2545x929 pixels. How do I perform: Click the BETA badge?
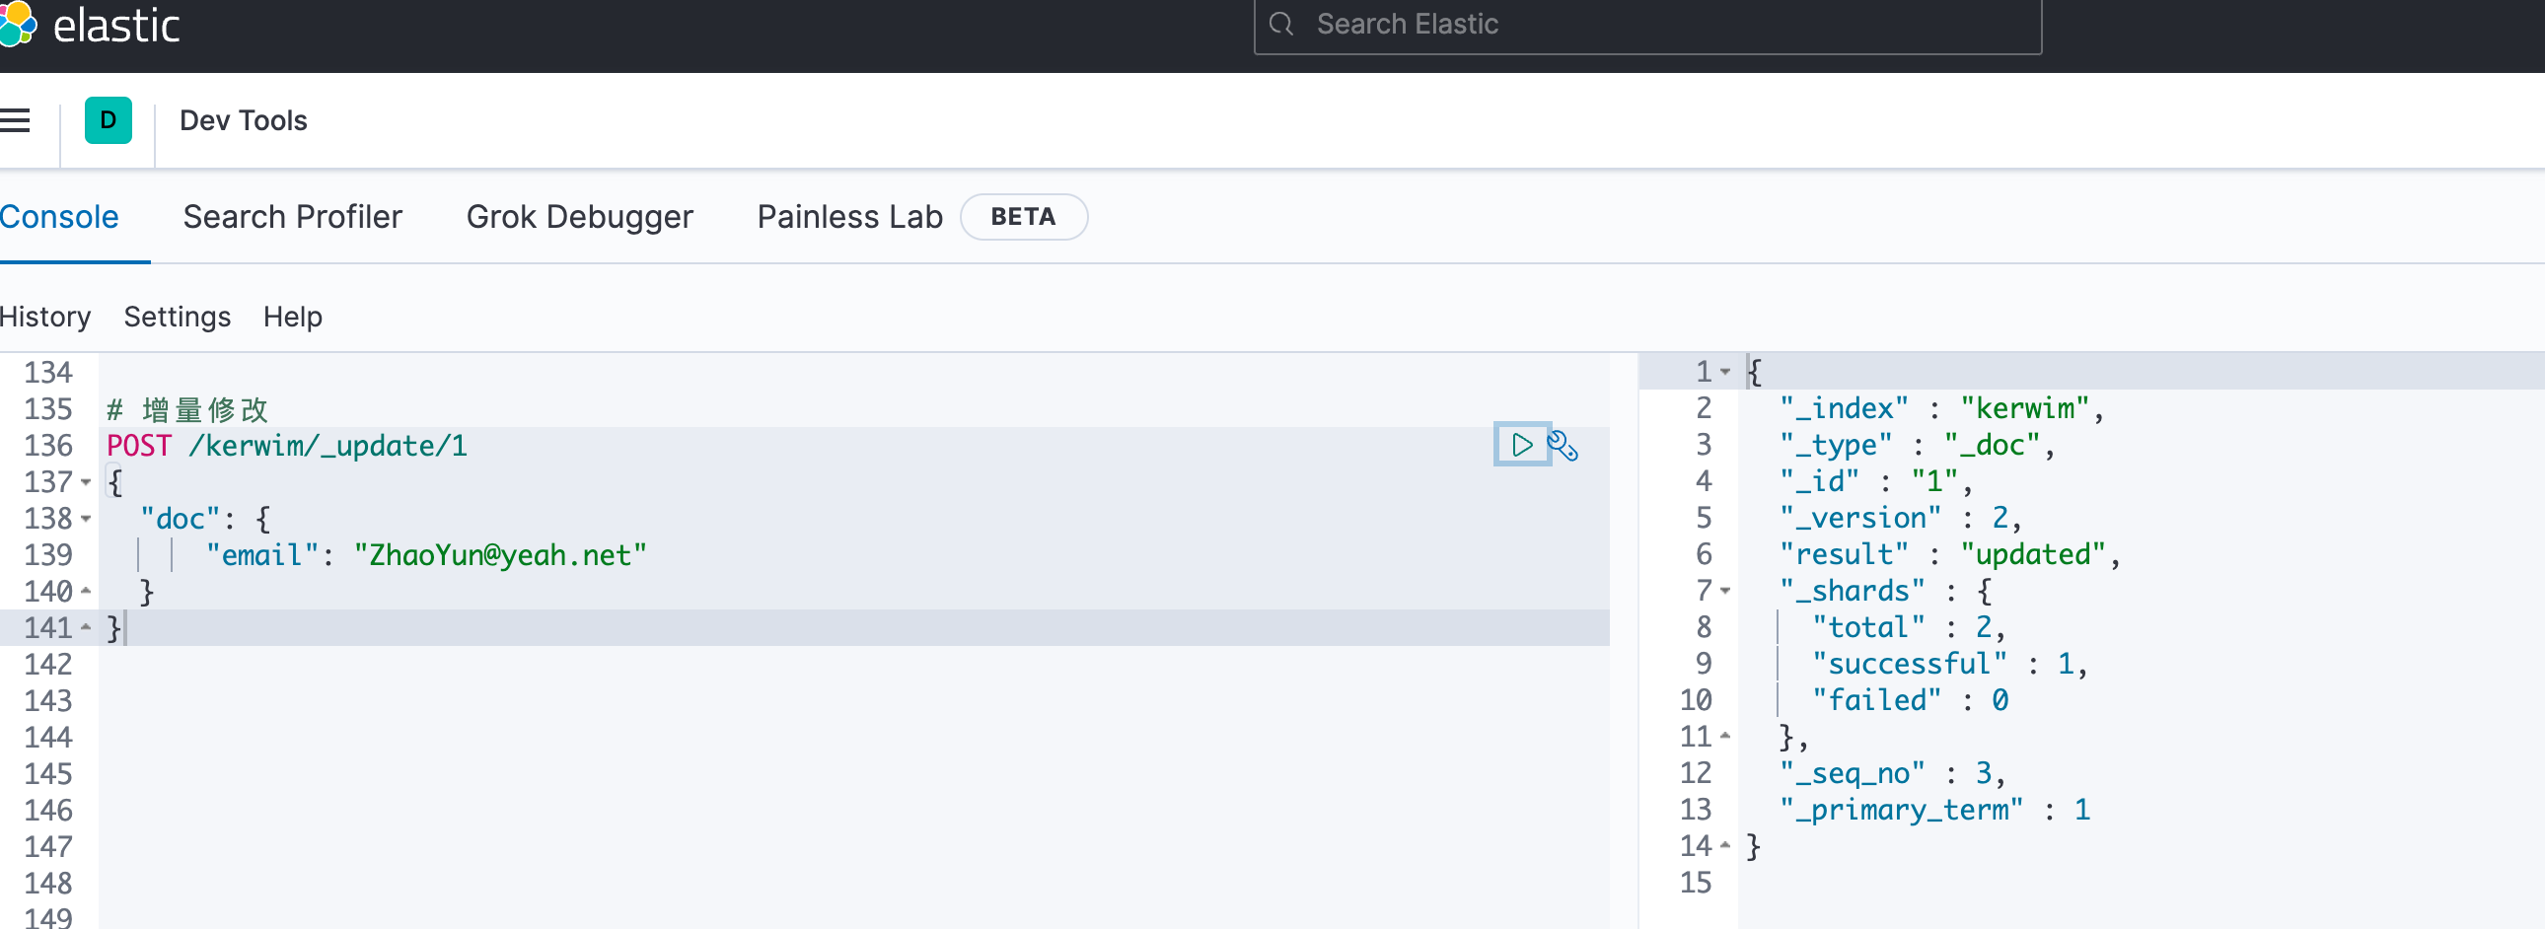[1024, 216]
